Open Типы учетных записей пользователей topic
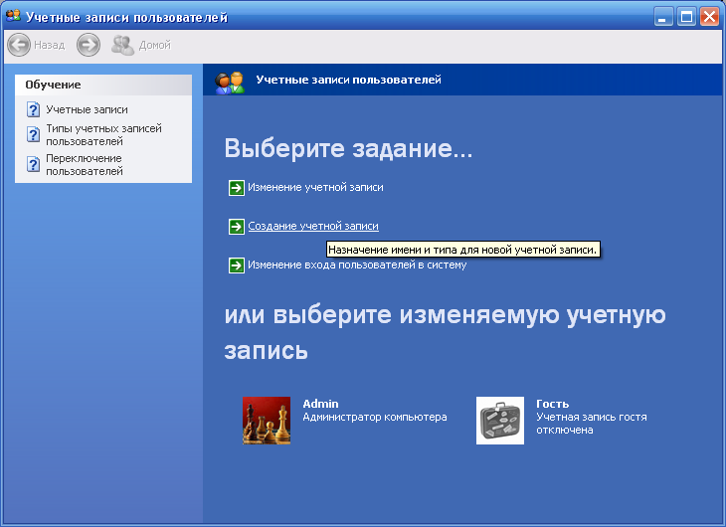The height and width of the screenshot is (527, 726). point(103,135)
